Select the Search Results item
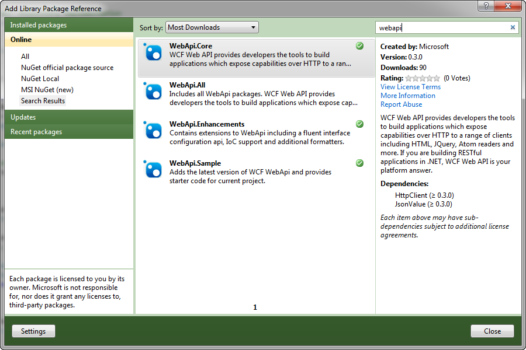Screen dimensions: 526x350 click(x=43, y=101)
